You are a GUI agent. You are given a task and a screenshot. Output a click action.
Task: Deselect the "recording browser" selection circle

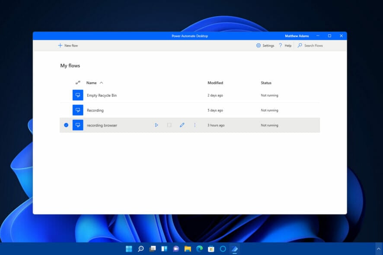(66, 125)
